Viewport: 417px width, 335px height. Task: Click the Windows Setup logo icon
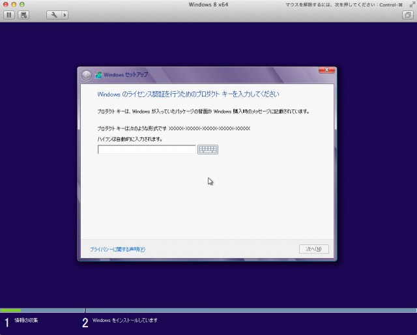point(99,75)
